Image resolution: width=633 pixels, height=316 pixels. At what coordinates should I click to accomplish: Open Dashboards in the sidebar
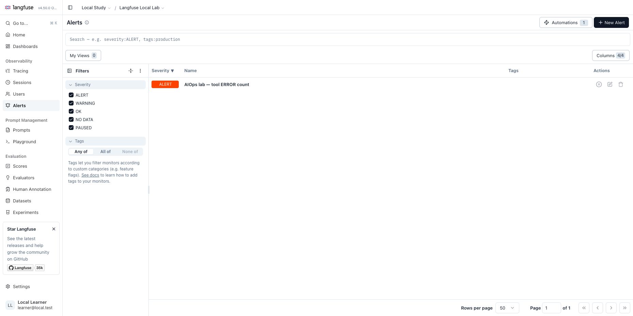(31, 46)
